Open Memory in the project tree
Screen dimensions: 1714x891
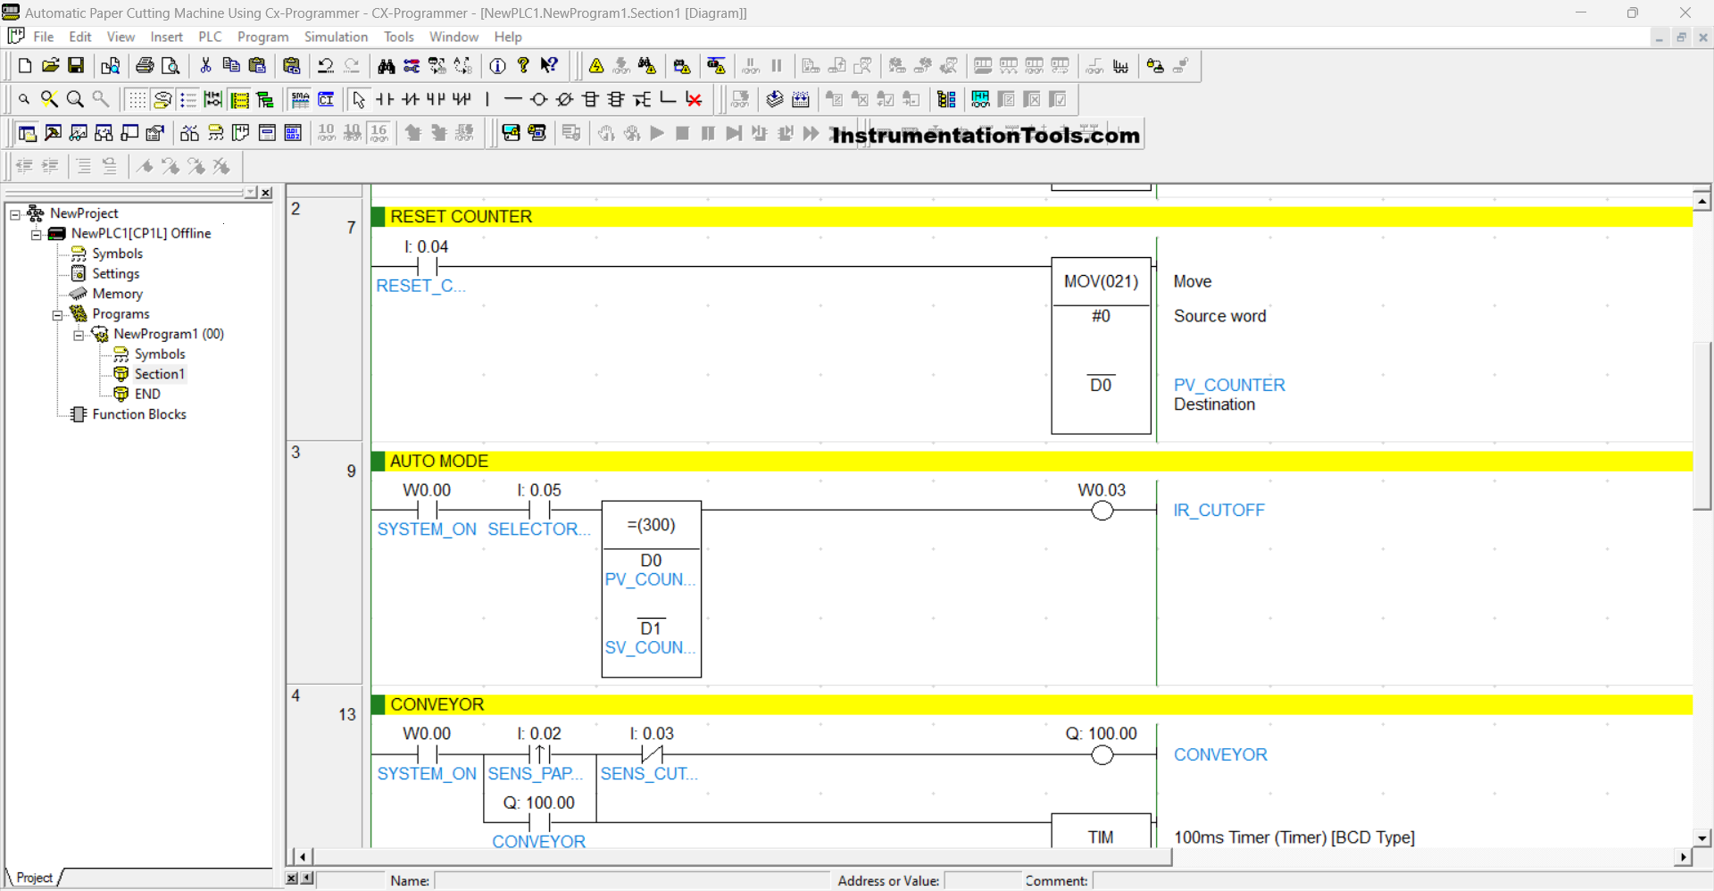[x=117, y=294]
